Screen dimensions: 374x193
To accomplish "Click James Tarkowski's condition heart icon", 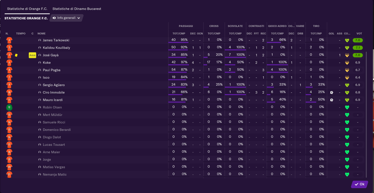I will point(347,40).
